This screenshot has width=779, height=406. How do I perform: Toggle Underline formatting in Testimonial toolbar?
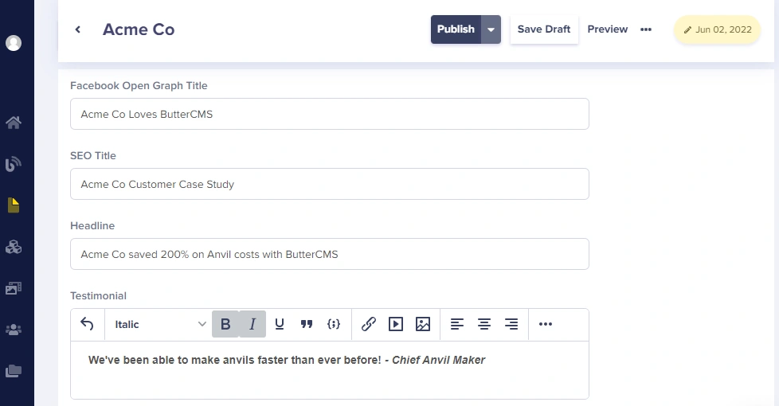[280, 324]
